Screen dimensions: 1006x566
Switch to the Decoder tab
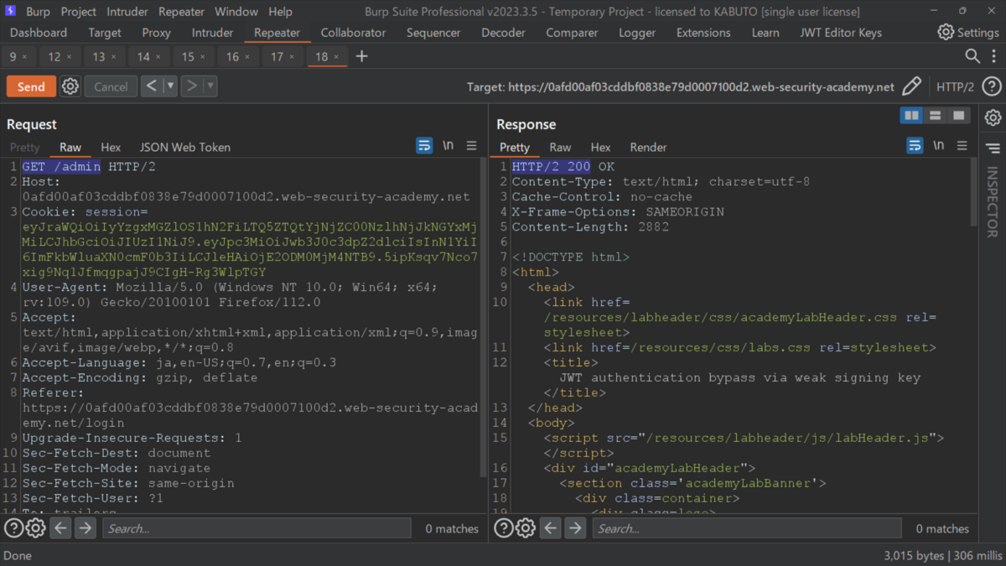click(x=503, y=33)
